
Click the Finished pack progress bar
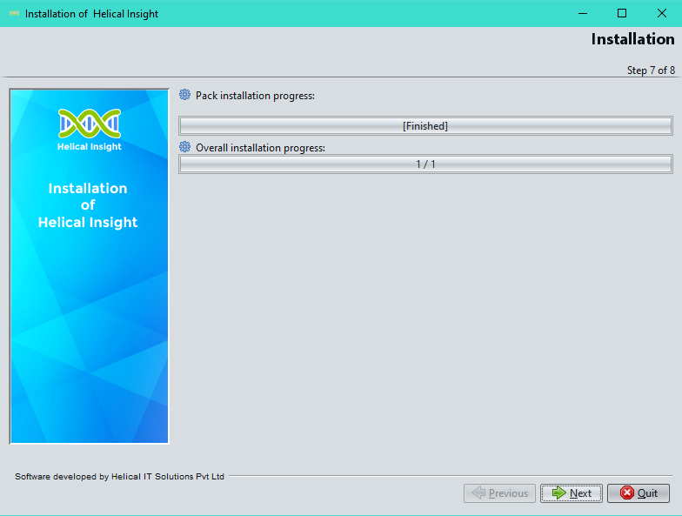coord(425,125)
